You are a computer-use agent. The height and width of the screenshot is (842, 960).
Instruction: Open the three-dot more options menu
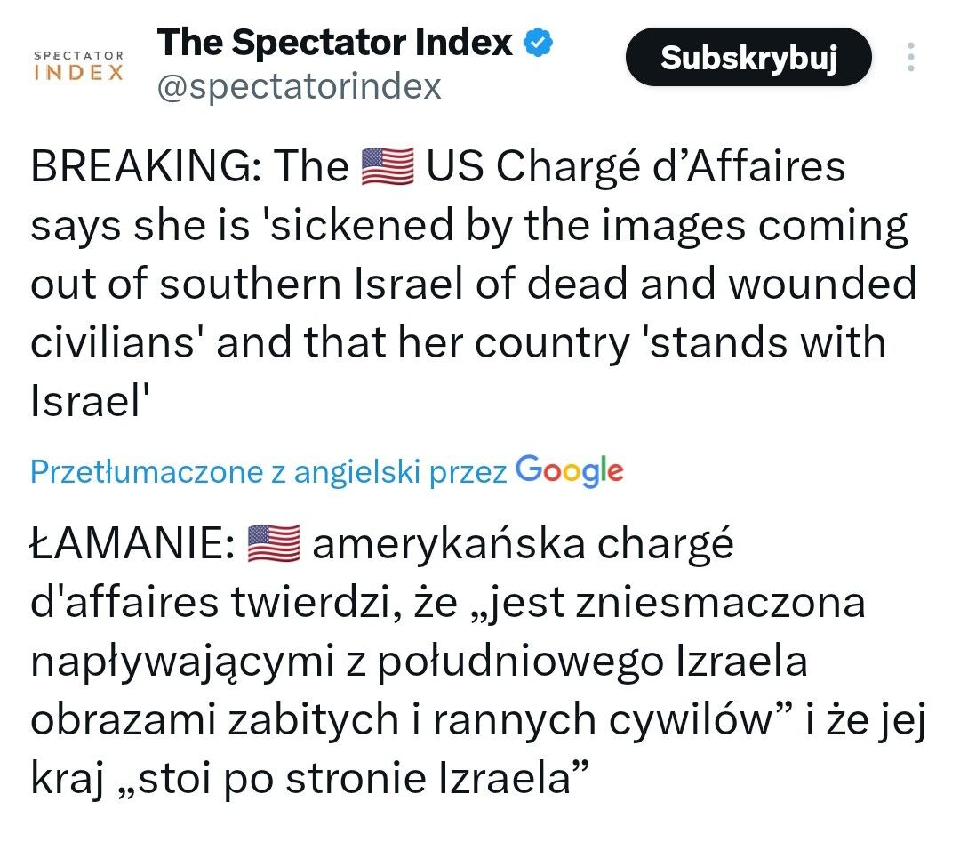coord(909,58)
